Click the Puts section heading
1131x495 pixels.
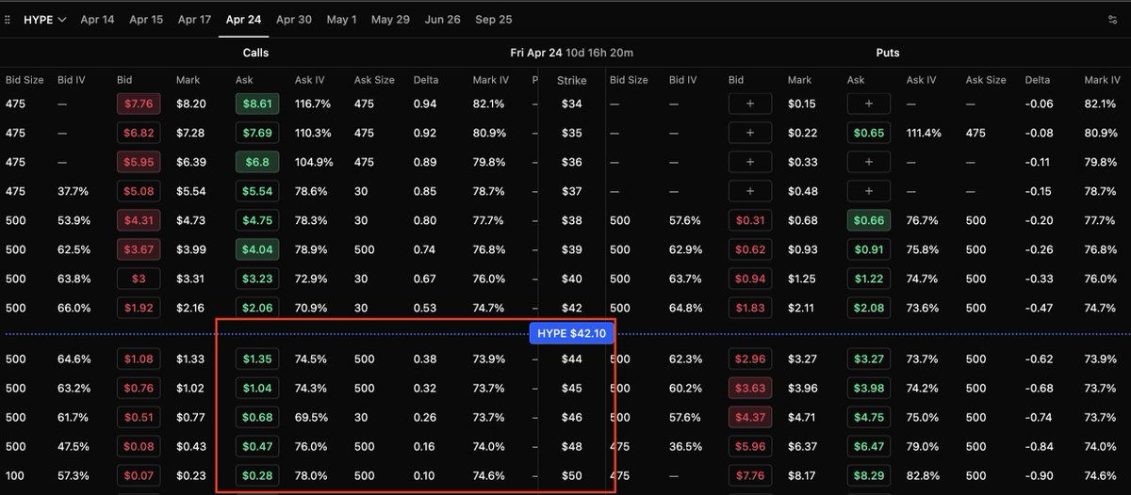coord(887,53)
